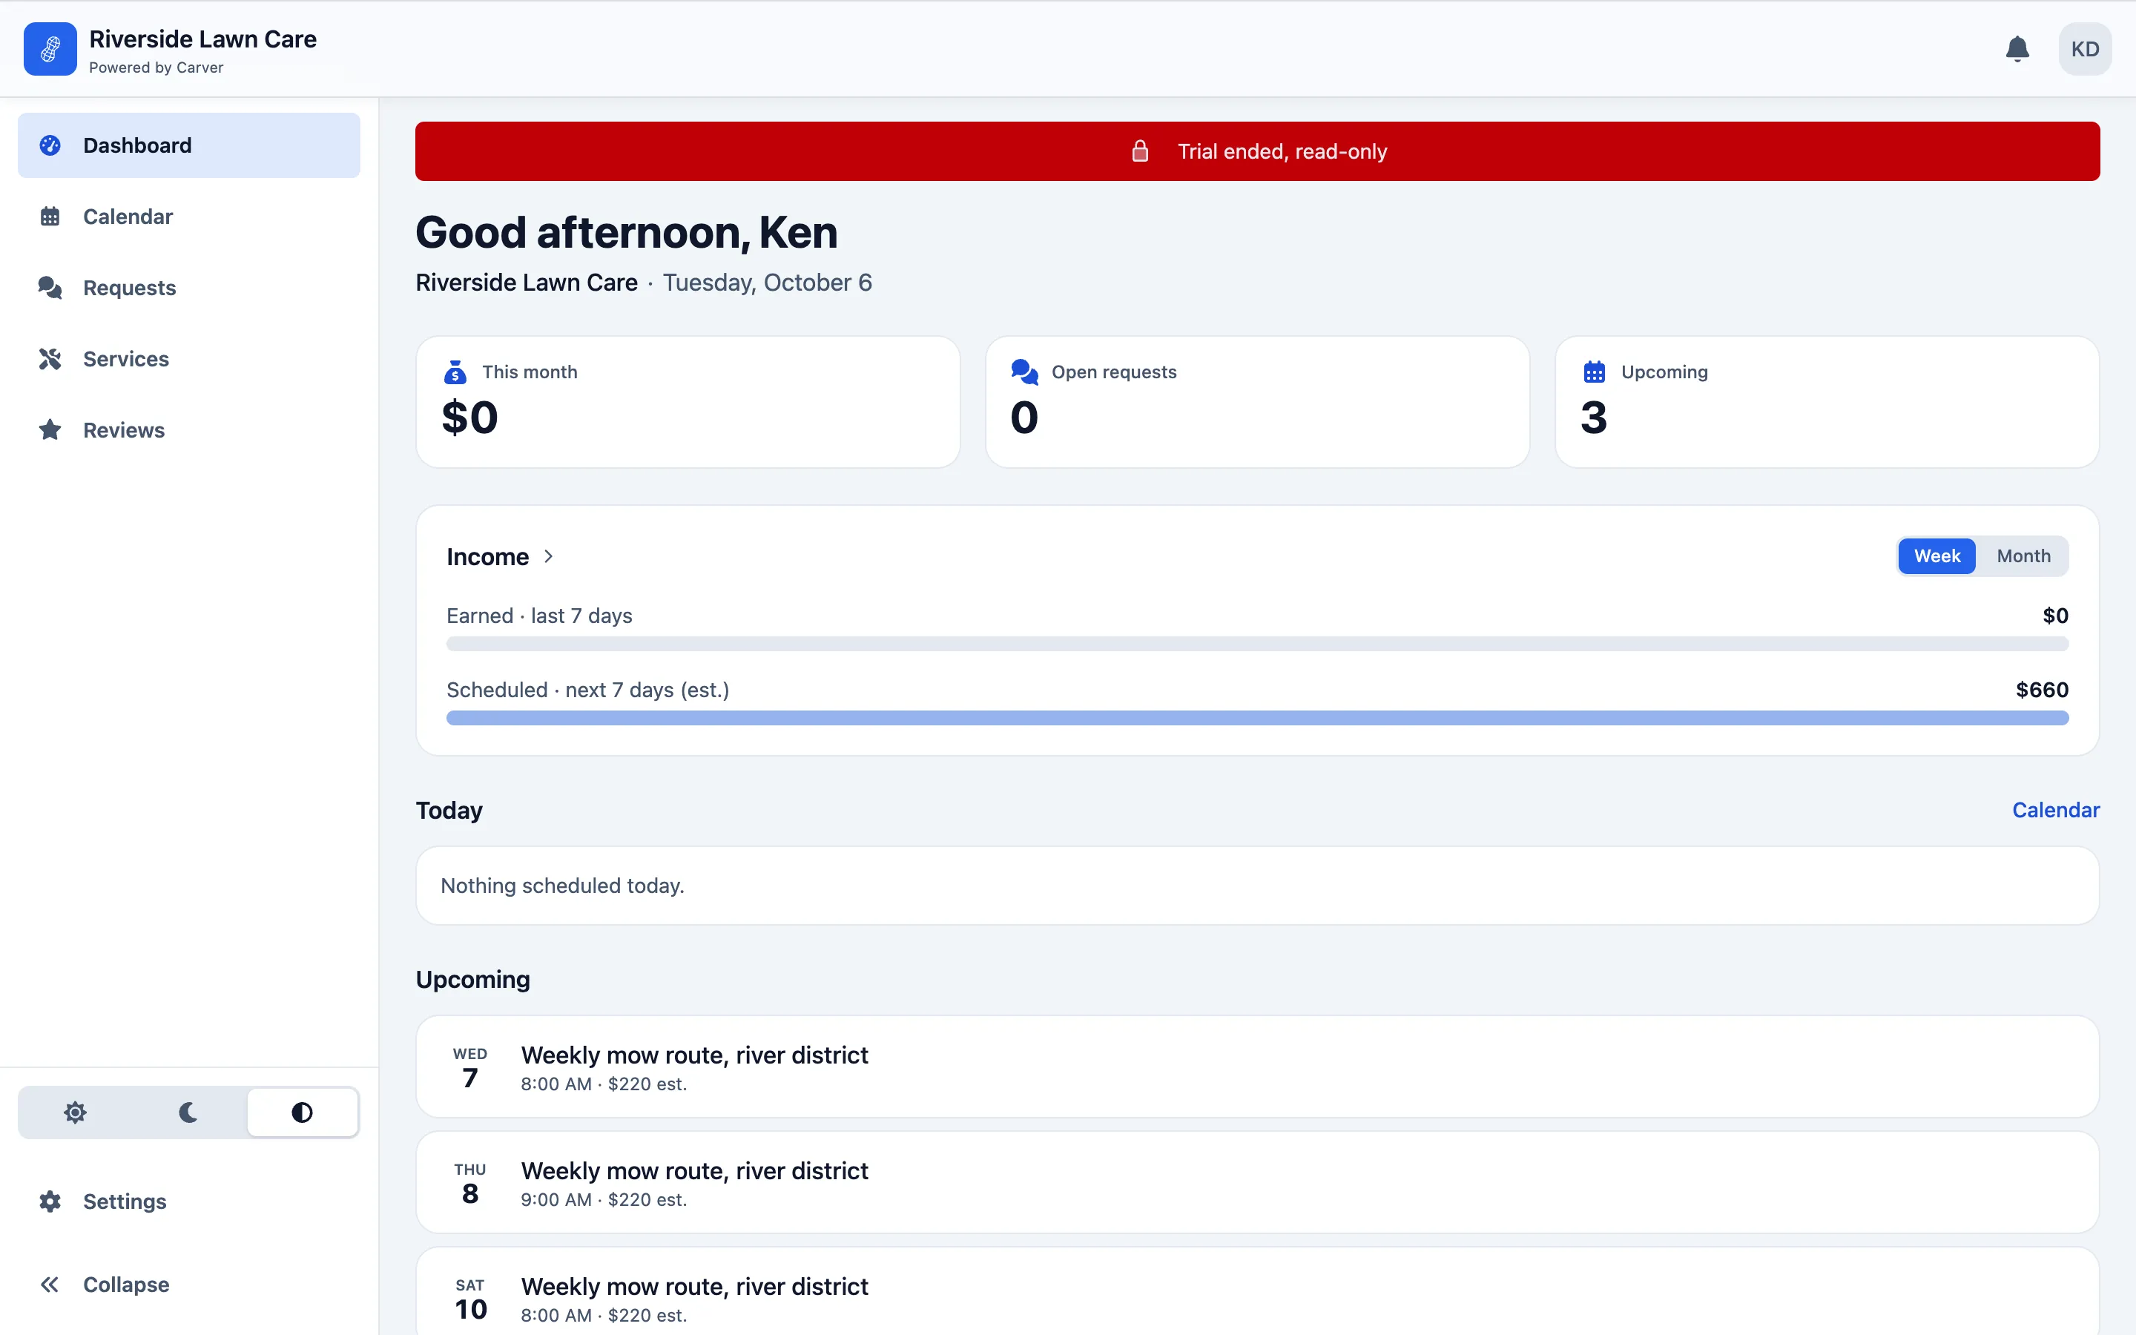
Task: Click the Settings gear icon
Action: click(x=50, y=1201)
